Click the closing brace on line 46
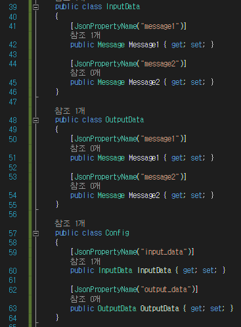 tap(57, 91)
